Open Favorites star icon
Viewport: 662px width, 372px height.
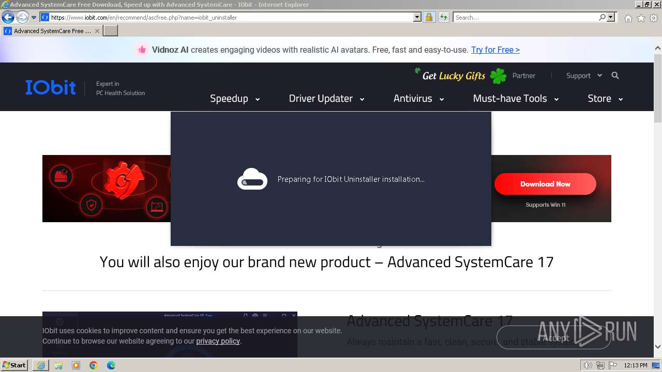(x=641, y=18)
